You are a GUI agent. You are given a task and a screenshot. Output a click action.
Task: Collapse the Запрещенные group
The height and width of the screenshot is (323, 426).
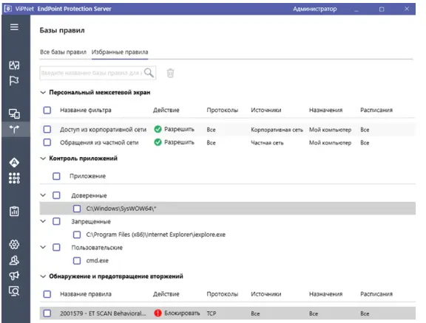click(x=43, y=221)
